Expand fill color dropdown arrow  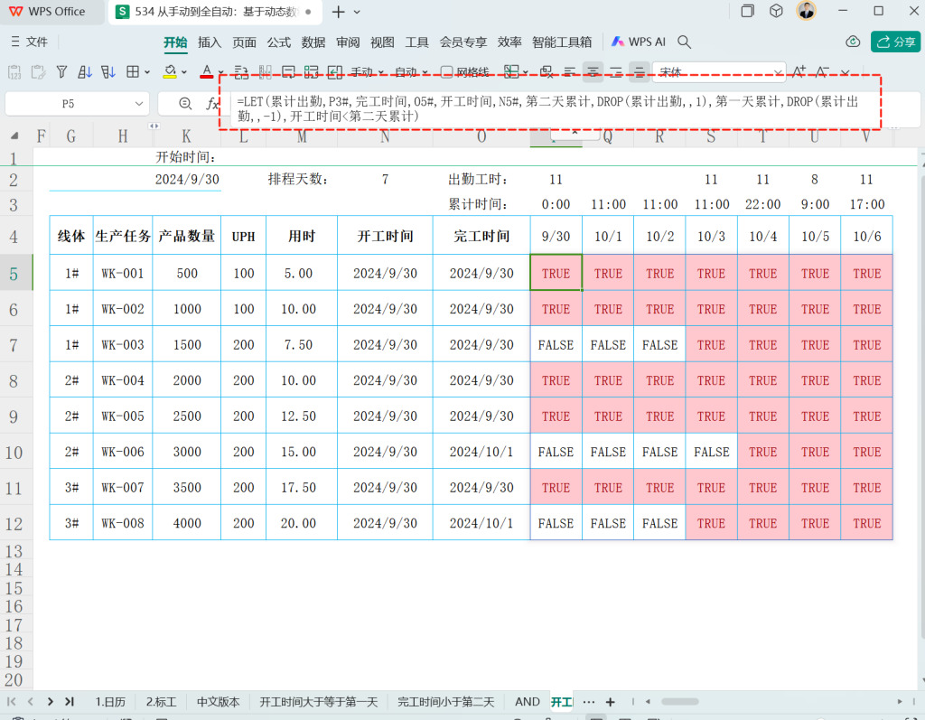pos(184,72)
